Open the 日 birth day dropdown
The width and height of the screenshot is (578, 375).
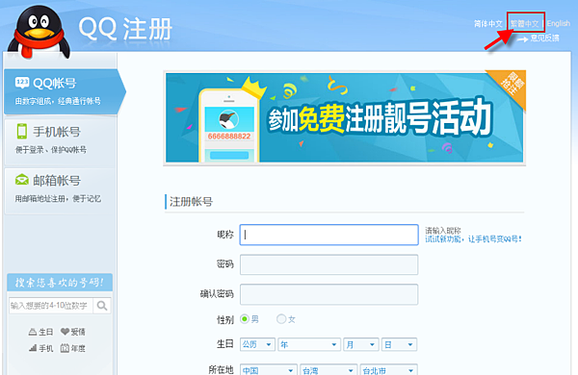399,344
